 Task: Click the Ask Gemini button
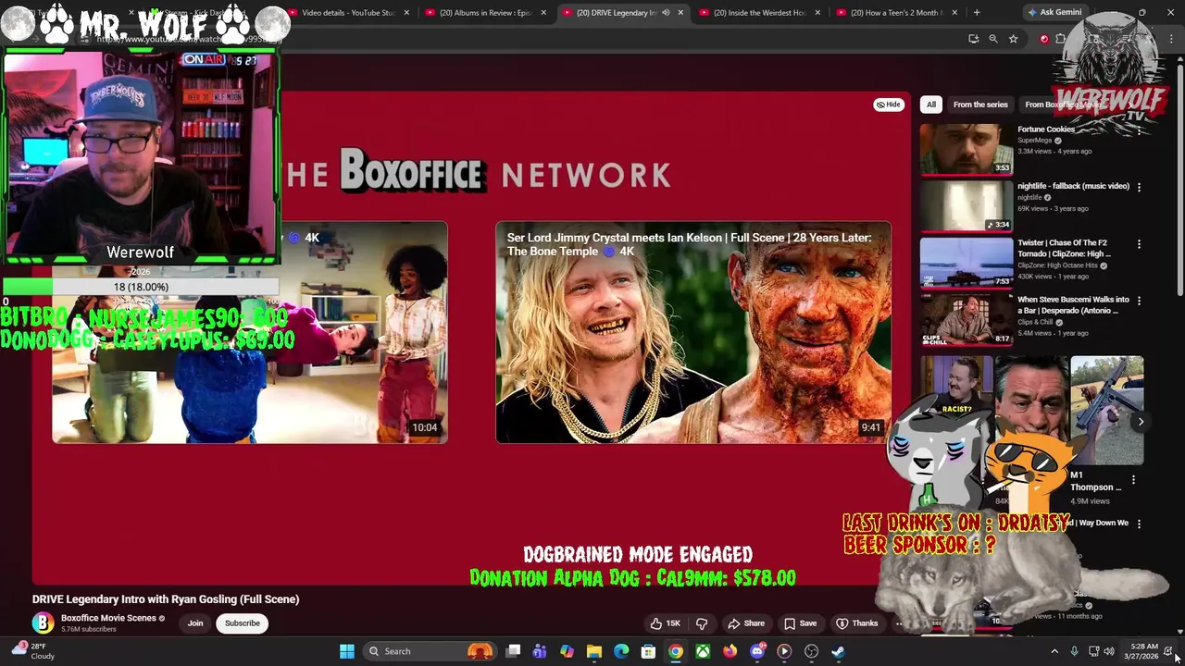tap(1054, 13)
